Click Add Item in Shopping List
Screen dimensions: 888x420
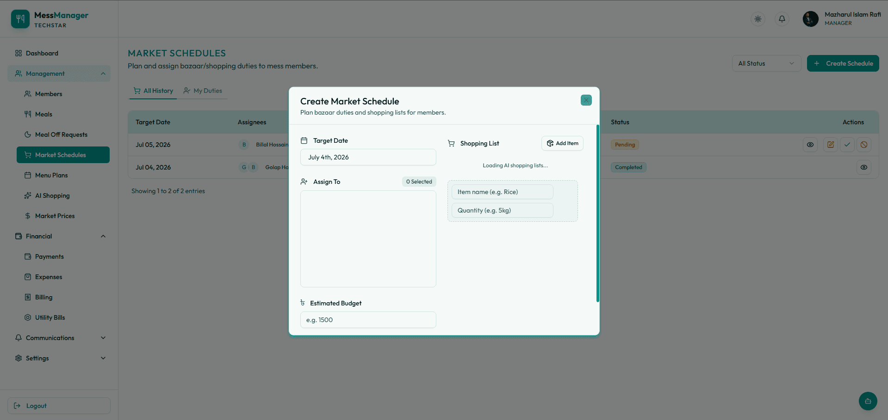coord(562,143)
